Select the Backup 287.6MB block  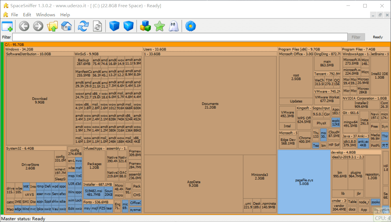(84, 62)
